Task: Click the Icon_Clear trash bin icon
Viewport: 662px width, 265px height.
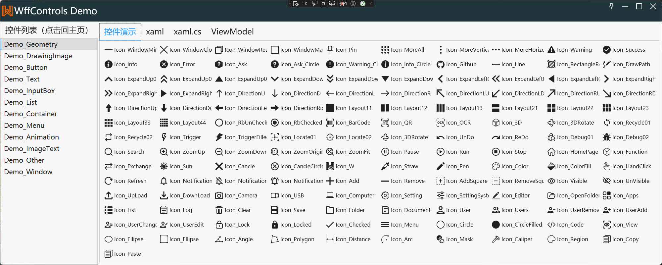Action: 219,210
